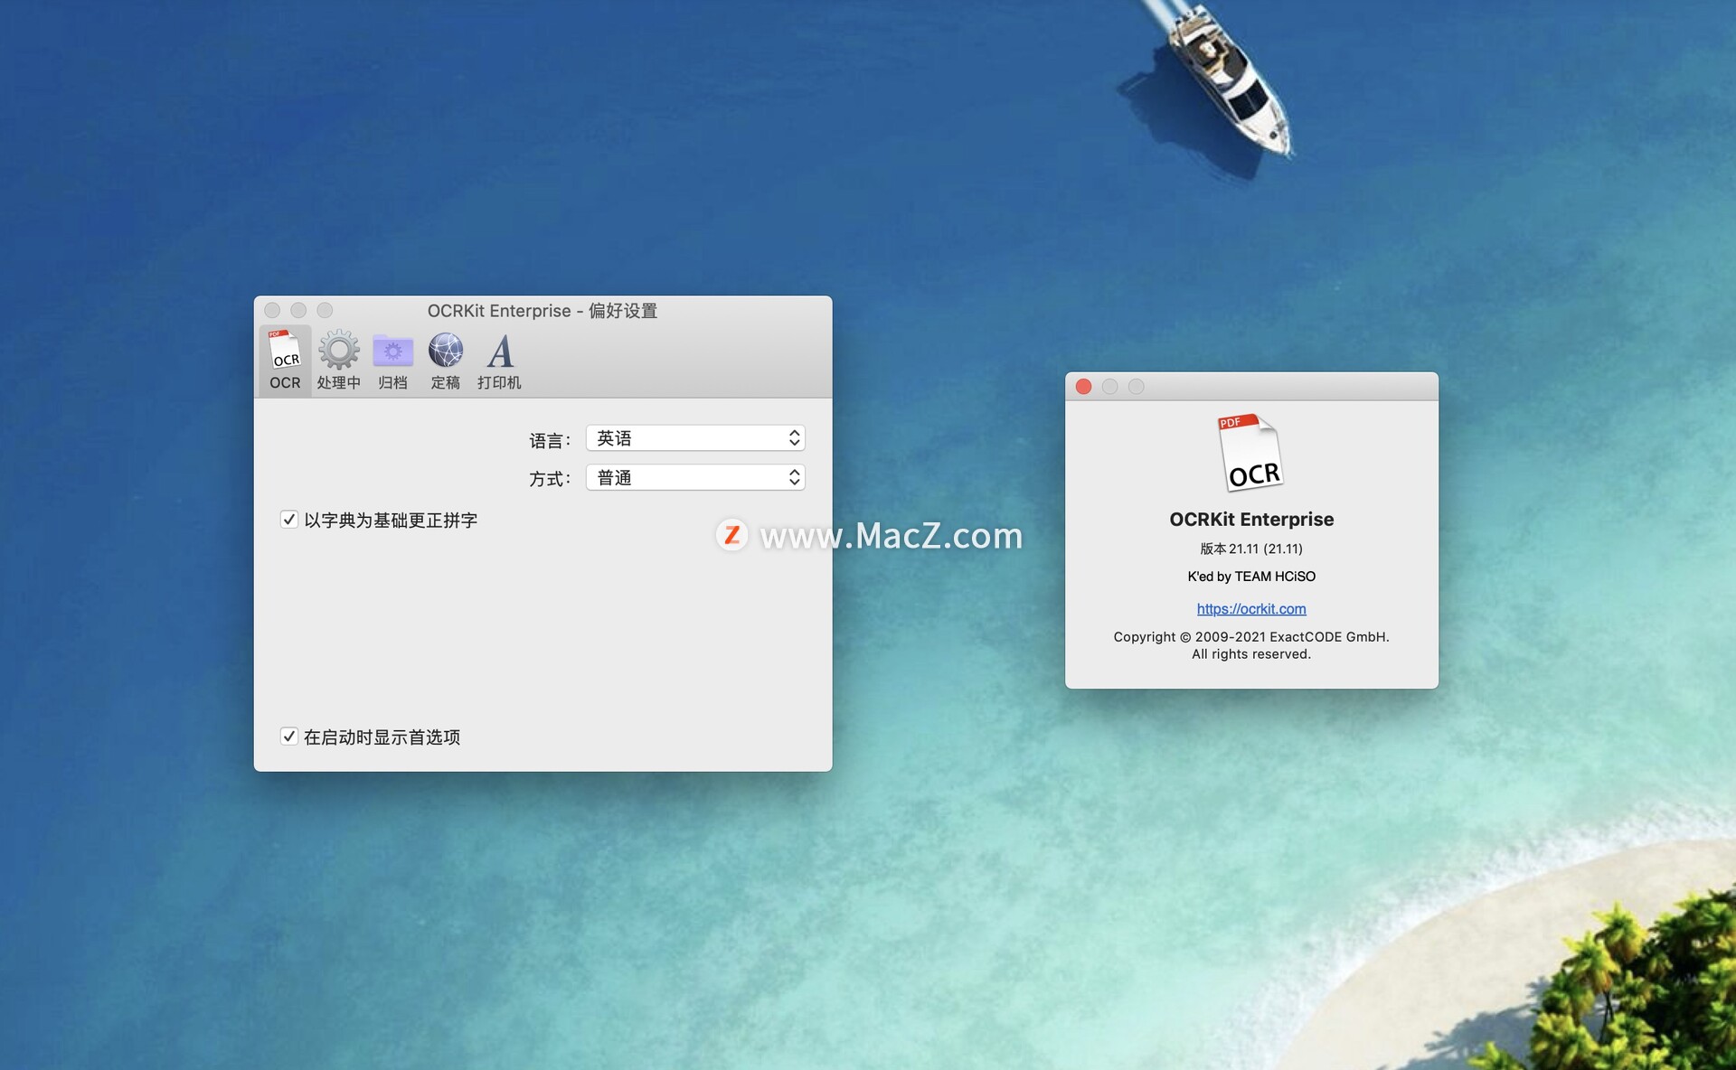Click the 方式: label

pyautogui.click(x=550, y=479)
